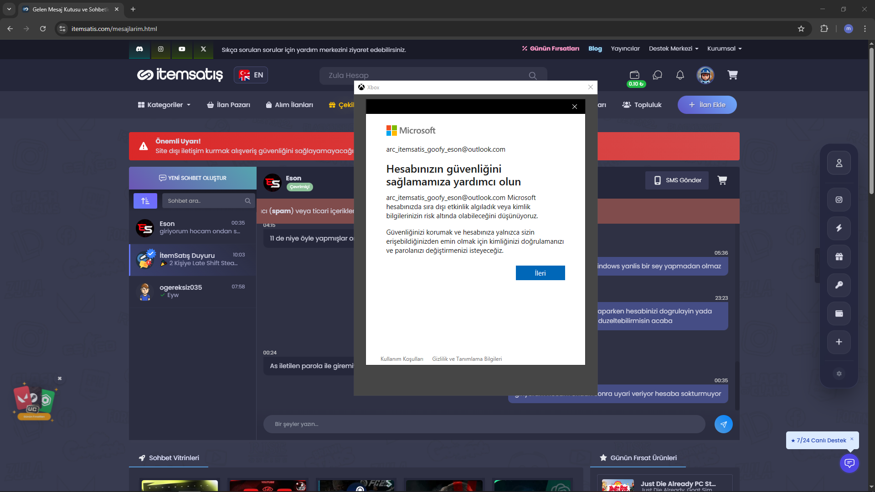Bookmark this page with star icon
The height and width of the screenshot is (492, 875).
click(x=801, y=29)
